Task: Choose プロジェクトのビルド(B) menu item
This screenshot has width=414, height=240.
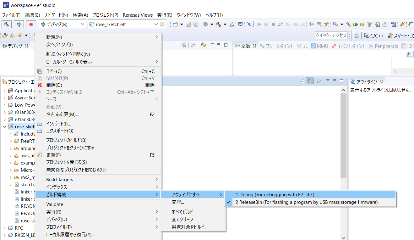Action: tap(98, 140)
